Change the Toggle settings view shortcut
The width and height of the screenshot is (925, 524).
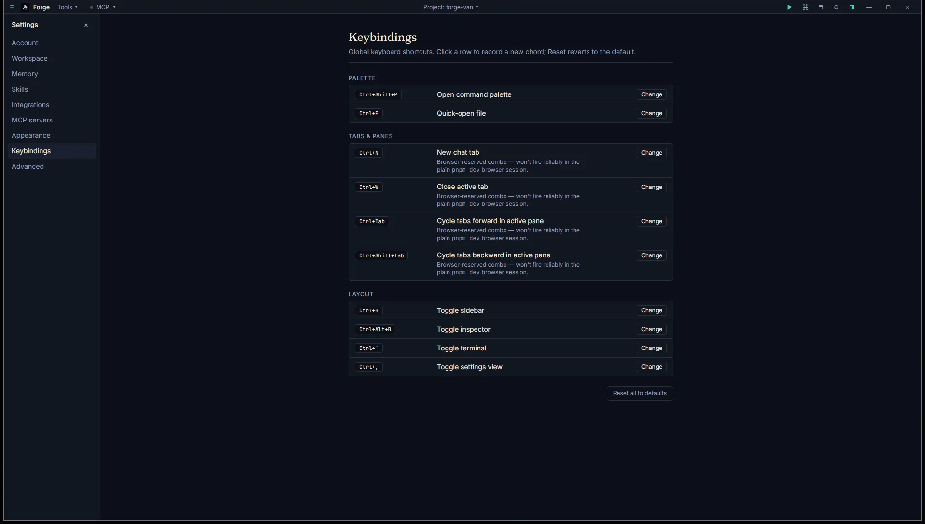(x=651, y=367)
